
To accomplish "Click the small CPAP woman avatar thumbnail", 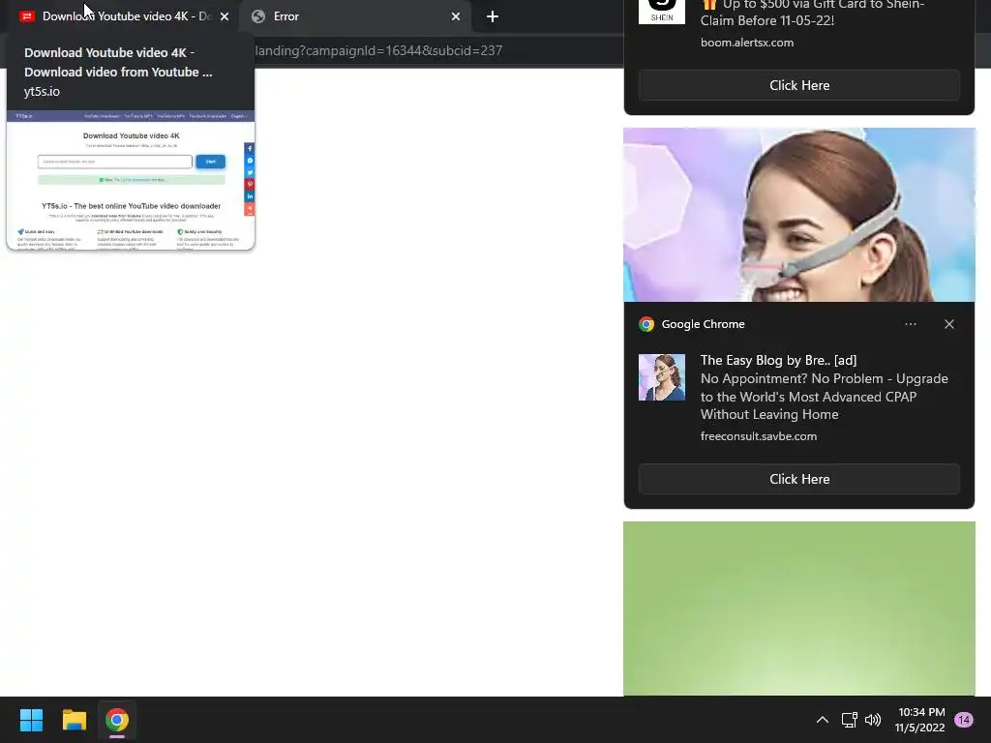I will click(x=662, y=377).
